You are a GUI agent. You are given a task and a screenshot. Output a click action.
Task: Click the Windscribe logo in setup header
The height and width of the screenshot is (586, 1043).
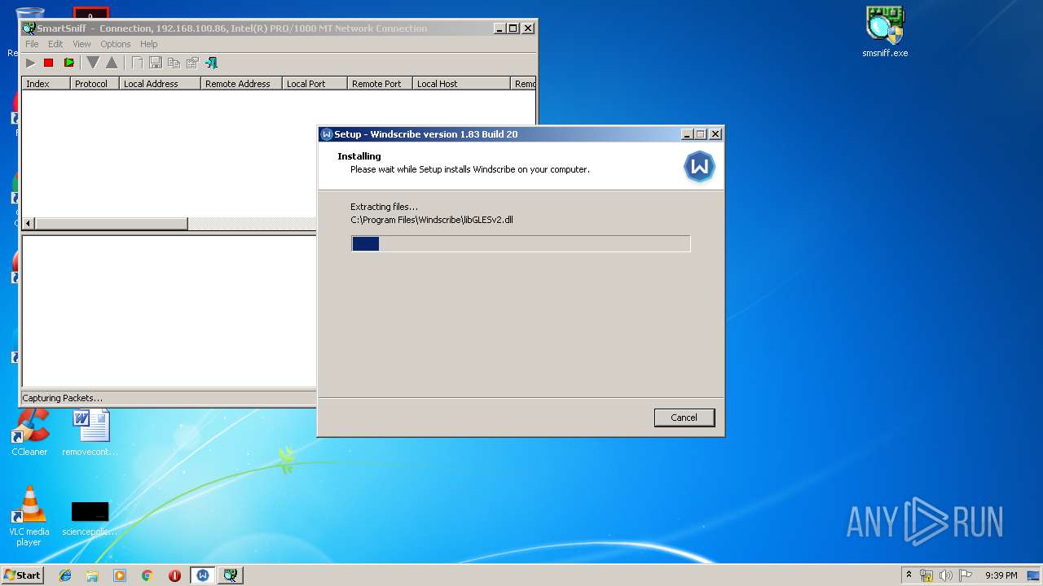(699, 166)
